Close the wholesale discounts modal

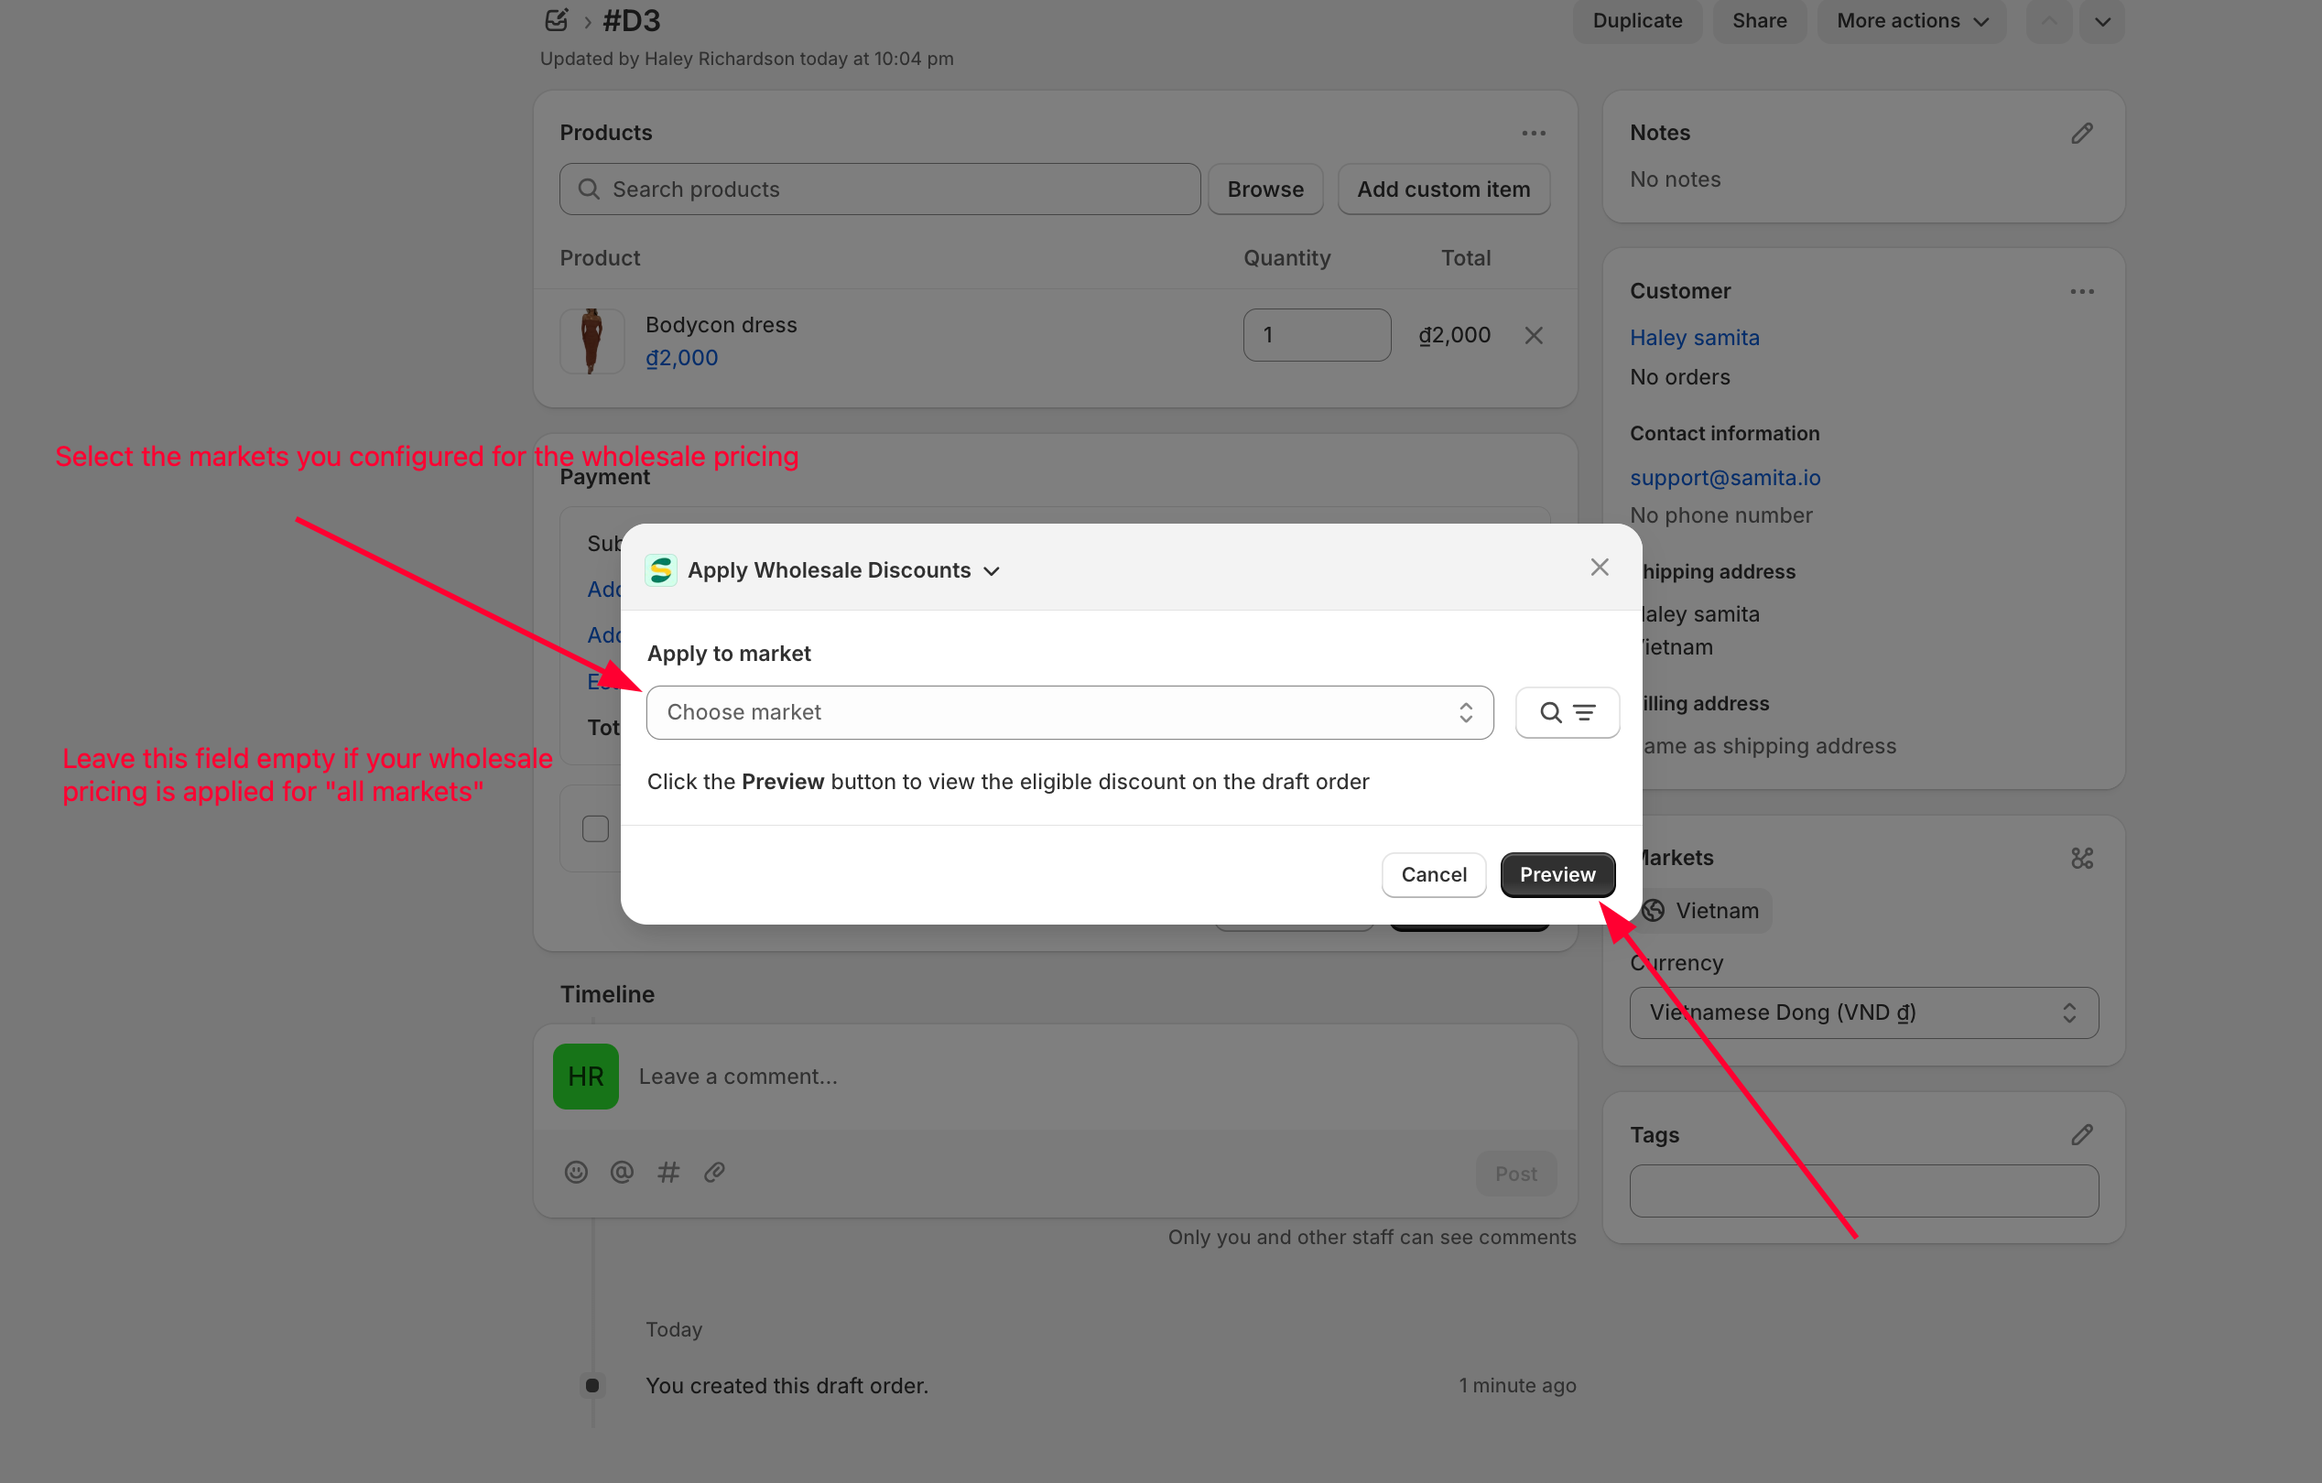[1599, 568]
